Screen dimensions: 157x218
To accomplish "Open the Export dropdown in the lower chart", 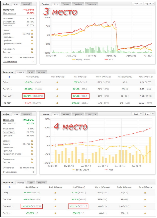I will [149, 114].
